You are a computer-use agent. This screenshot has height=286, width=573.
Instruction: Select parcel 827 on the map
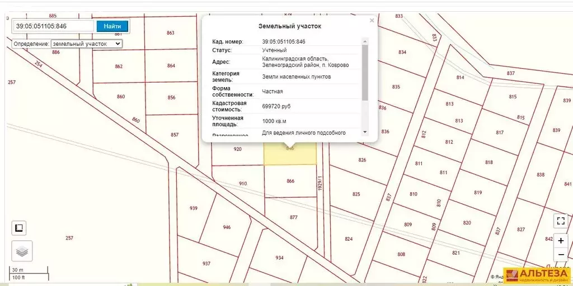pos(521,230)
